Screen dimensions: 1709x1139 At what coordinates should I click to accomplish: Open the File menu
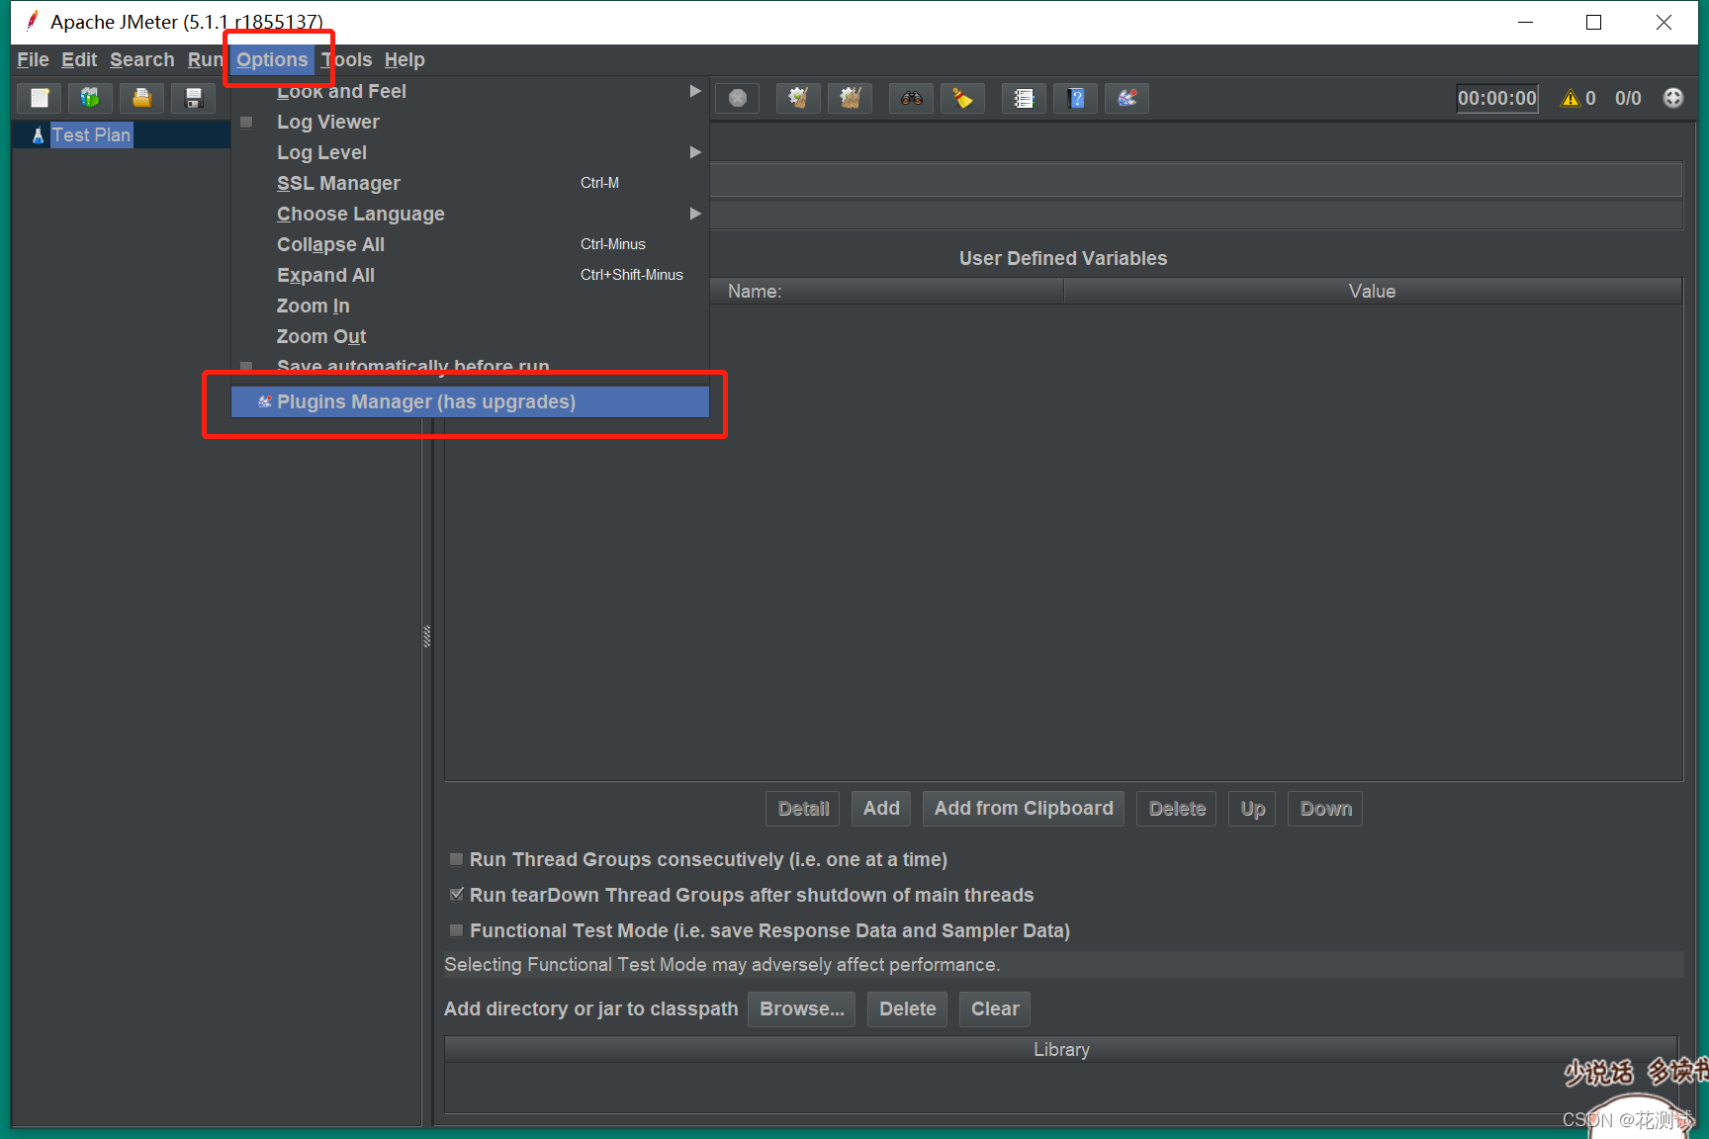(33, 59)
